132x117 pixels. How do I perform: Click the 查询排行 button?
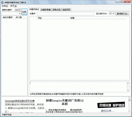[x=122, y=14]
